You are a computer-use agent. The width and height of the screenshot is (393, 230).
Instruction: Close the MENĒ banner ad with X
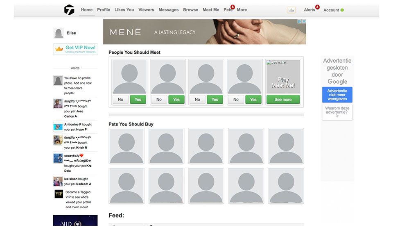[303, 21]
